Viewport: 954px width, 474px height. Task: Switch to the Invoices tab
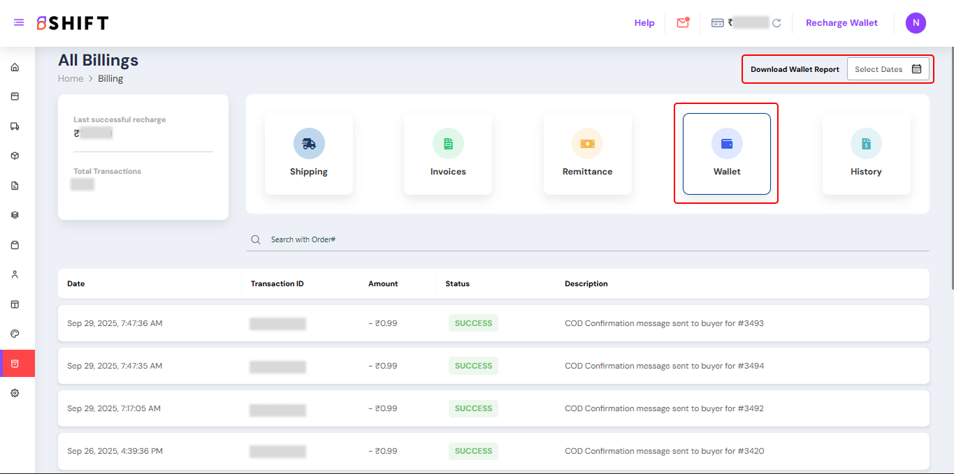[x=448, y=154]
